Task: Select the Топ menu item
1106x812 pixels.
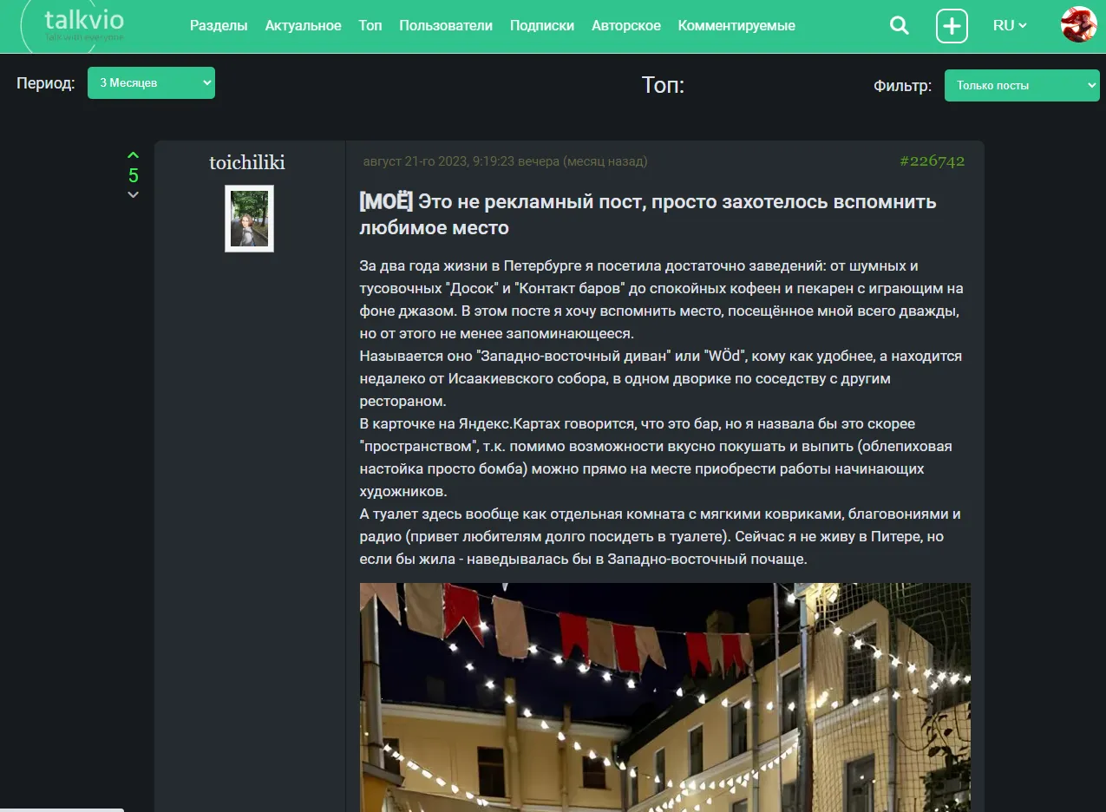Action: tap(370, 26)
